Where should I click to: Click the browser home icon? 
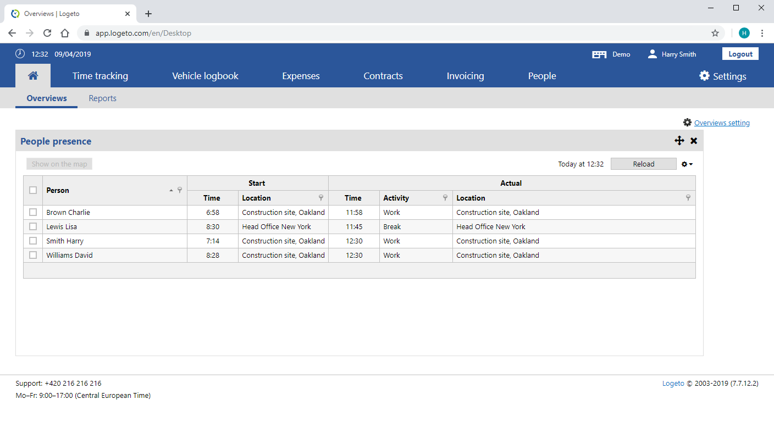(x=65, y=33)
